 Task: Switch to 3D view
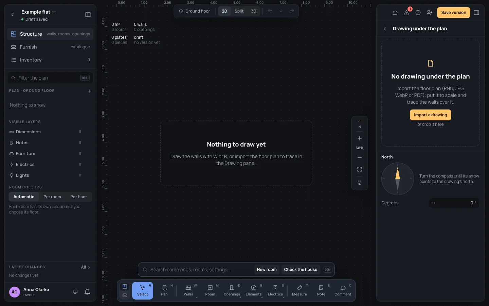[x=254, y=11]
